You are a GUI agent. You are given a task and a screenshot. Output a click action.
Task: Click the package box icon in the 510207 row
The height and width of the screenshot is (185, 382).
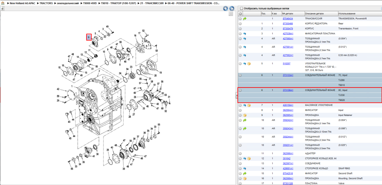point(249,63)
